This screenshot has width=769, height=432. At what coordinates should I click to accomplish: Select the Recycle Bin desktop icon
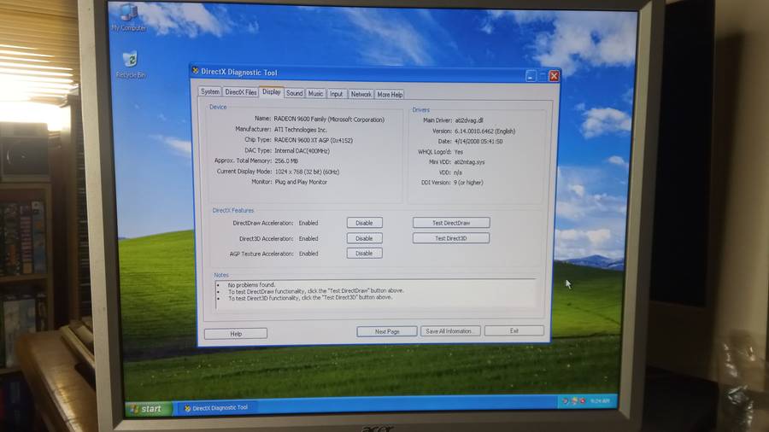131,65
